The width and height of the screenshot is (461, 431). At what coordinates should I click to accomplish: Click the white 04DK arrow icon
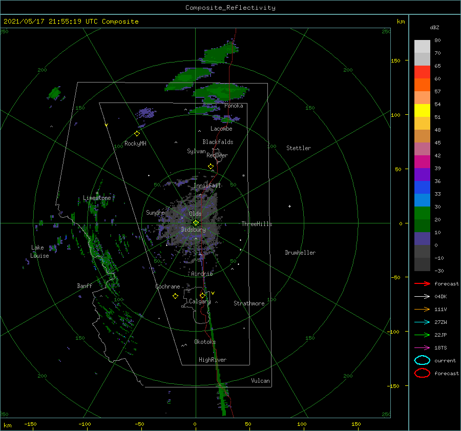click(x=422, y=297)
